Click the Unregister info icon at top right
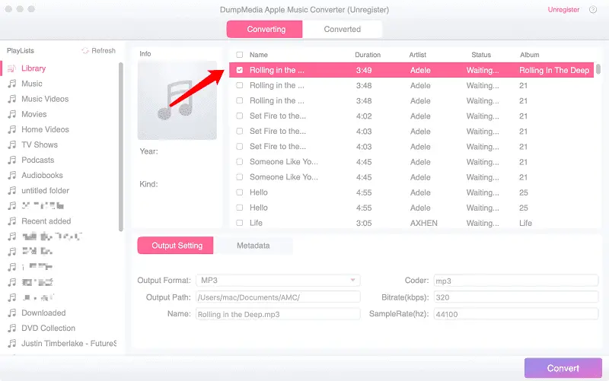Image resolution: width=609 pixels, height=381 pixels. [x=592, y=10]
